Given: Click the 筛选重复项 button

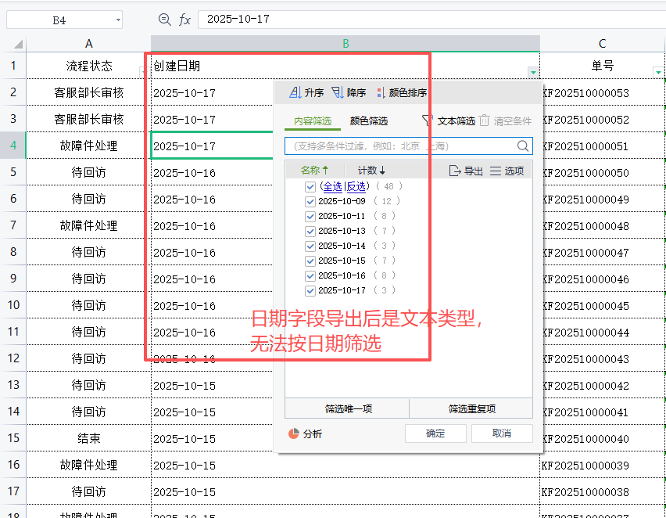Looking at the screenshot, I should [x=471, y=408].
